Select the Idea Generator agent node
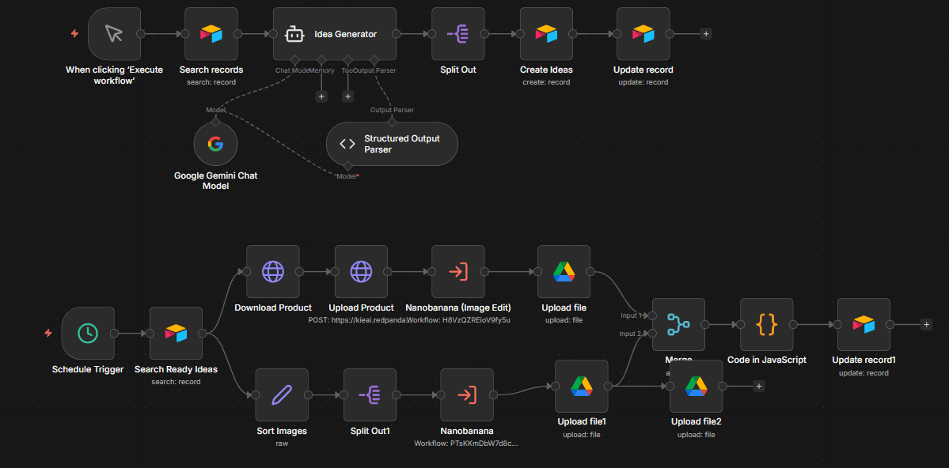 coord(334,34)
